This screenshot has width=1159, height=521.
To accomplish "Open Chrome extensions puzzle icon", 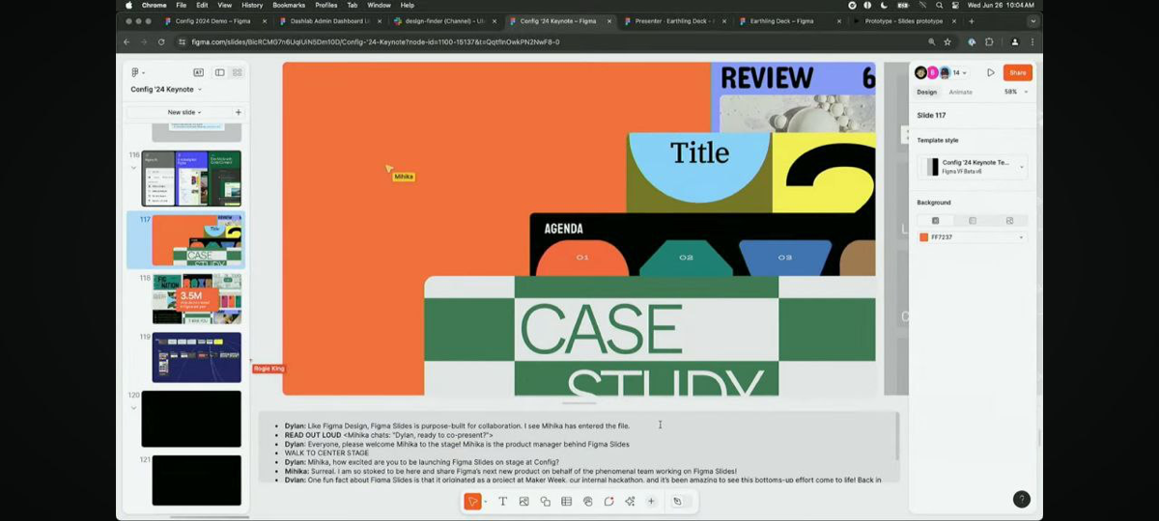I will (989, 42).
